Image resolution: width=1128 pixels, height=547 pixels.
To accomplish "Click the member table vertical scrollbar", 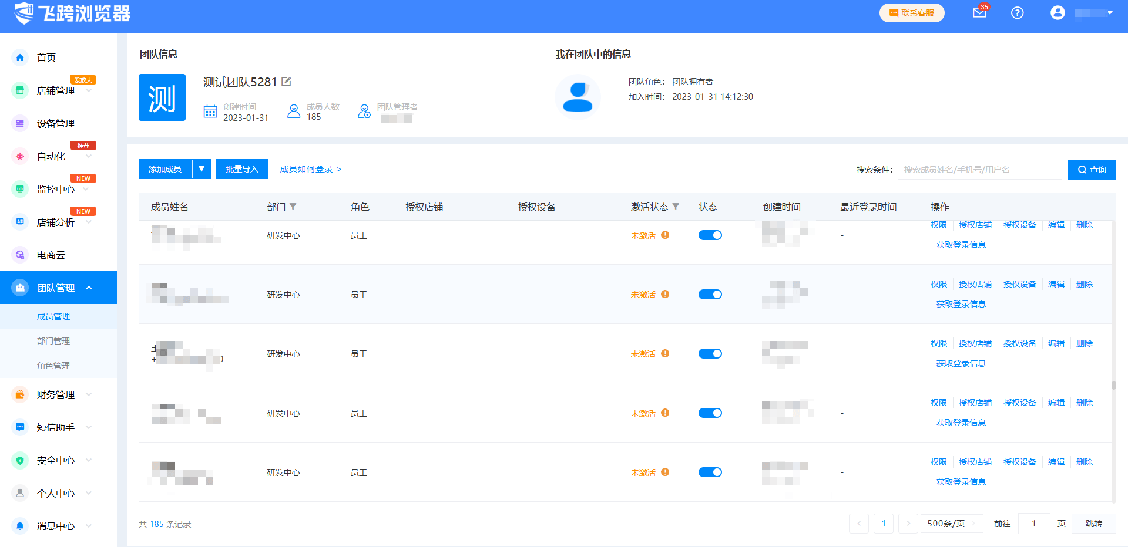I will point(1113,386).
